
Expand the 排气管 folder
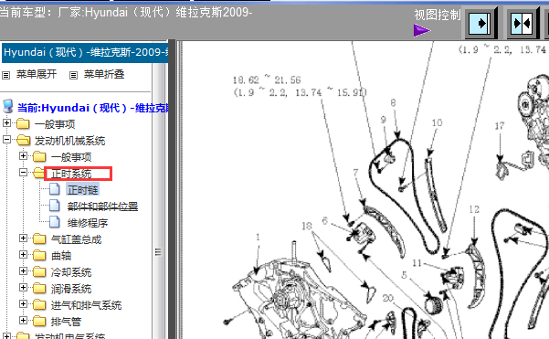(x=23, y=320)
